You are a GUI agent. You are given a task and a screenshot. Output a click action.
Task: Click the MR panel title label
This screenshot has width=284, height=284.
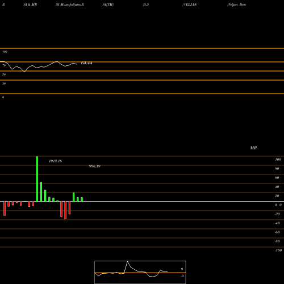point(253,148)
